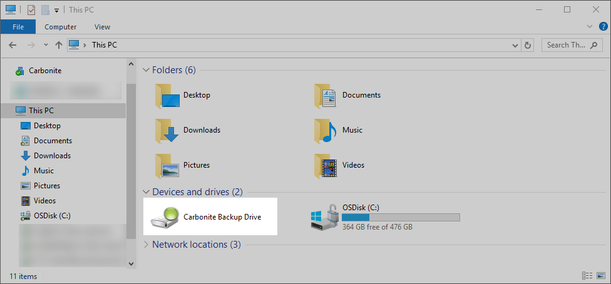The image size is (611, 284).
Task: Collapse the Folders (6) group
Action: (146, 70)
